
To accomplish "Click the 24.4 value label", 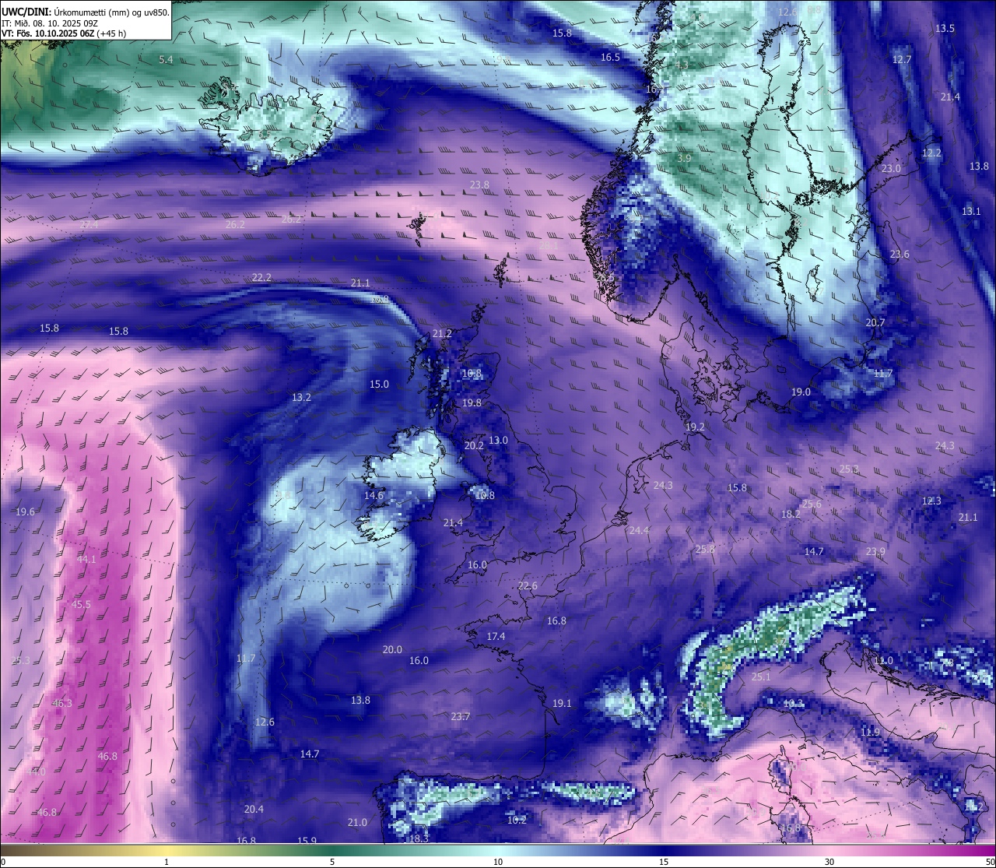I will pyautogui.click(x=639, y=530).
